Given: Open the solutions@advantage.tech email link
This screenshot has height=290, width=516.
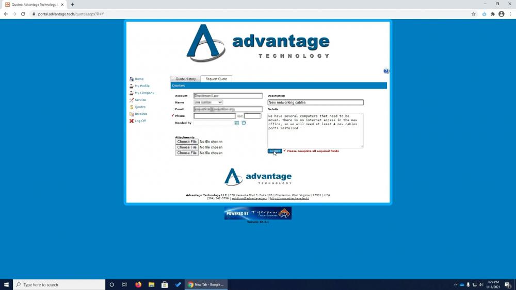Looking at the screenshot, I should [249, 198].
